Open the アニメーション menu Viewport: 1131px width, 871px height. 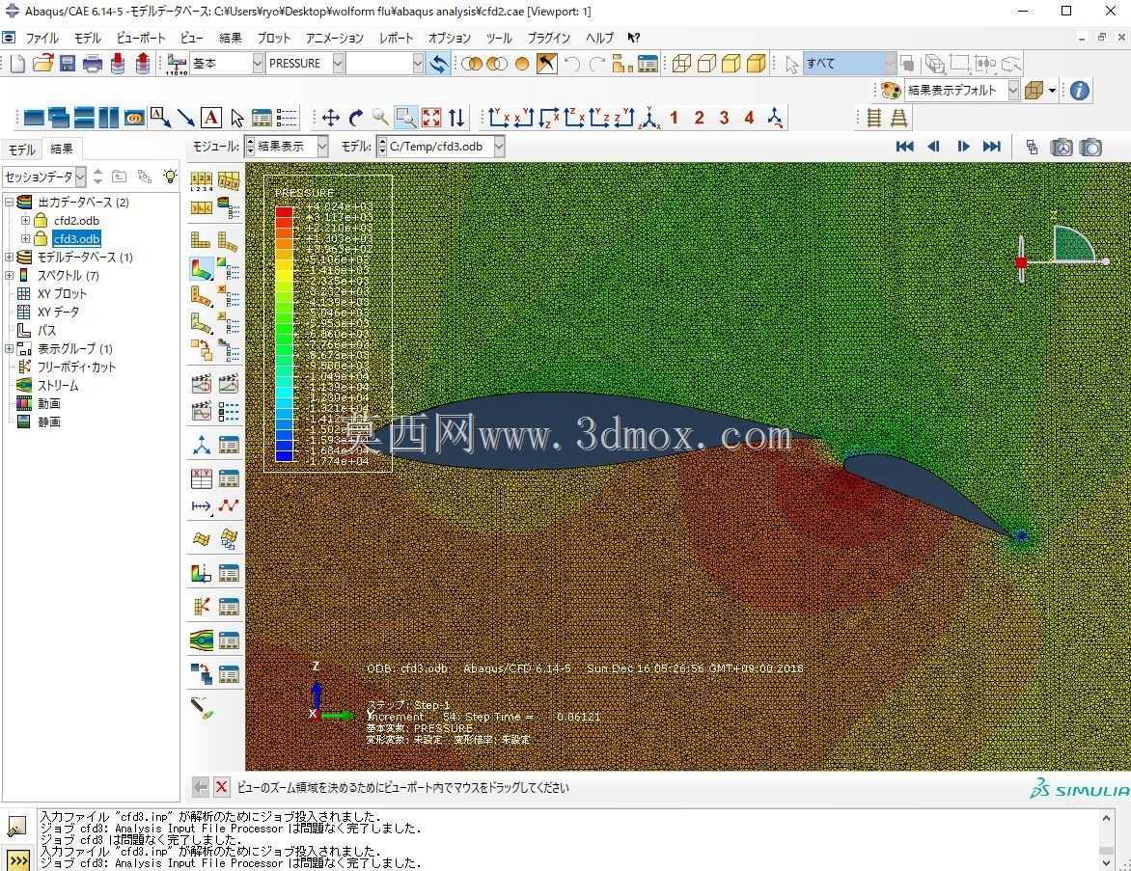point(337,39)
